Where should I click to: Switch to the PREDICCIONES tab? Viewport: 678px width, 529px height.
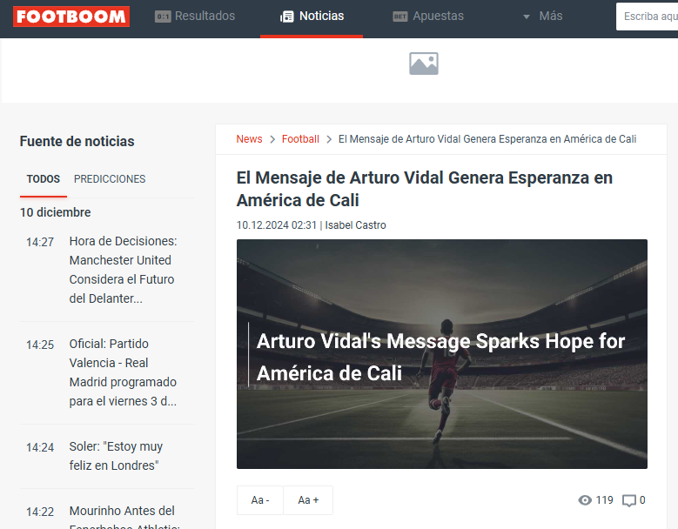tap(110, 179)
